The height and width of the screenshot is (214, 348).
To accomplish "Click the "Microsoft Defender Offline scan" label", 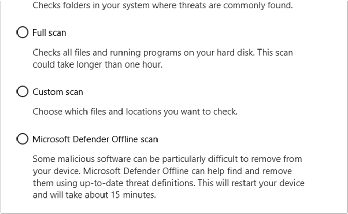I will (95, 139).
